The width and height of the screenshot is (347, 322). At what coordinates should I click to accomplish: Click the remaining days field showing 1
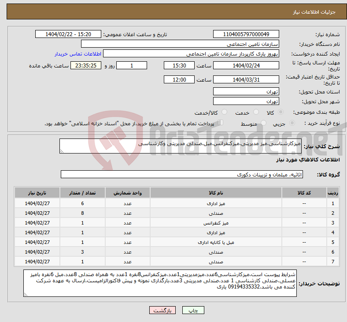click(132, 66)
